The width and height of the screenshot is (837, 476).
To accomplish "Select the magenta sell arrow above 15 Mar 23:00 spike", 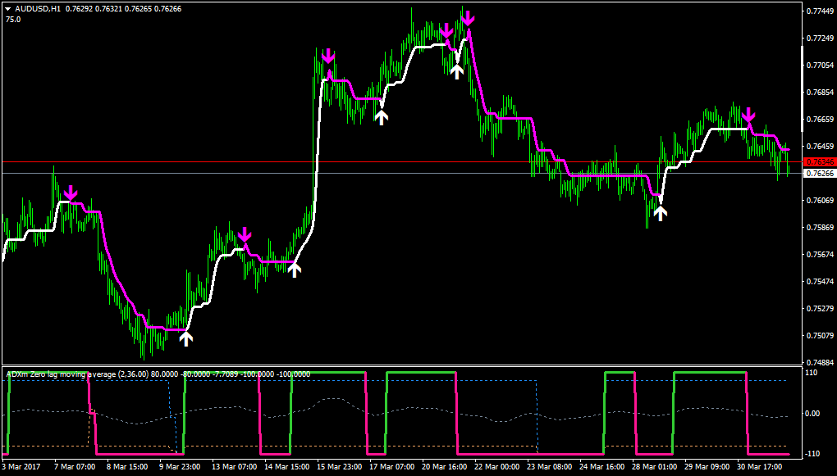I will tap(328, 56).
